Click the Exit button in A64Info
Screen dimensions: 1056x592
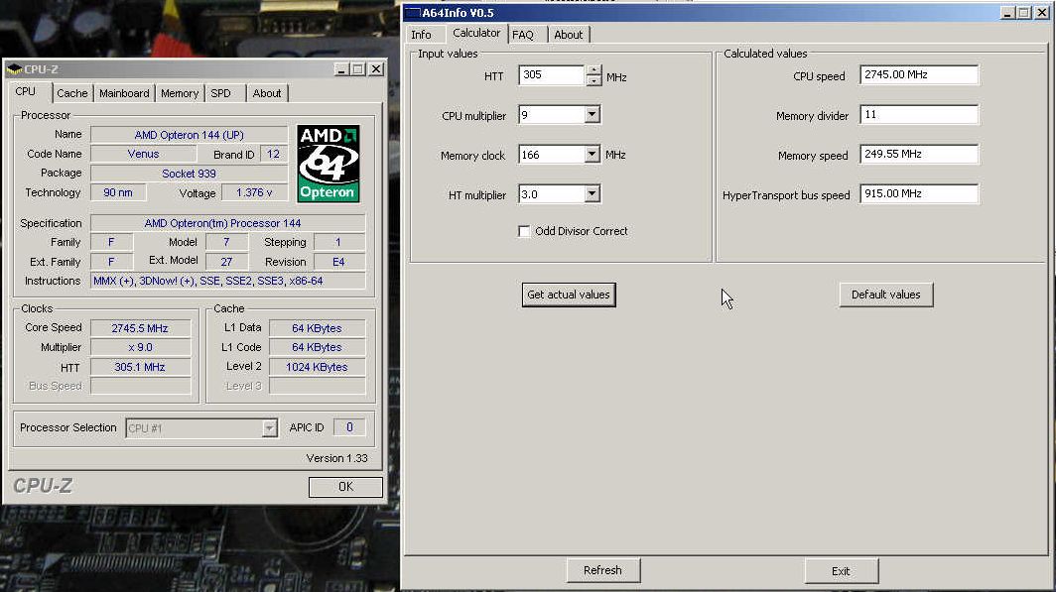[x=841, y=571]
